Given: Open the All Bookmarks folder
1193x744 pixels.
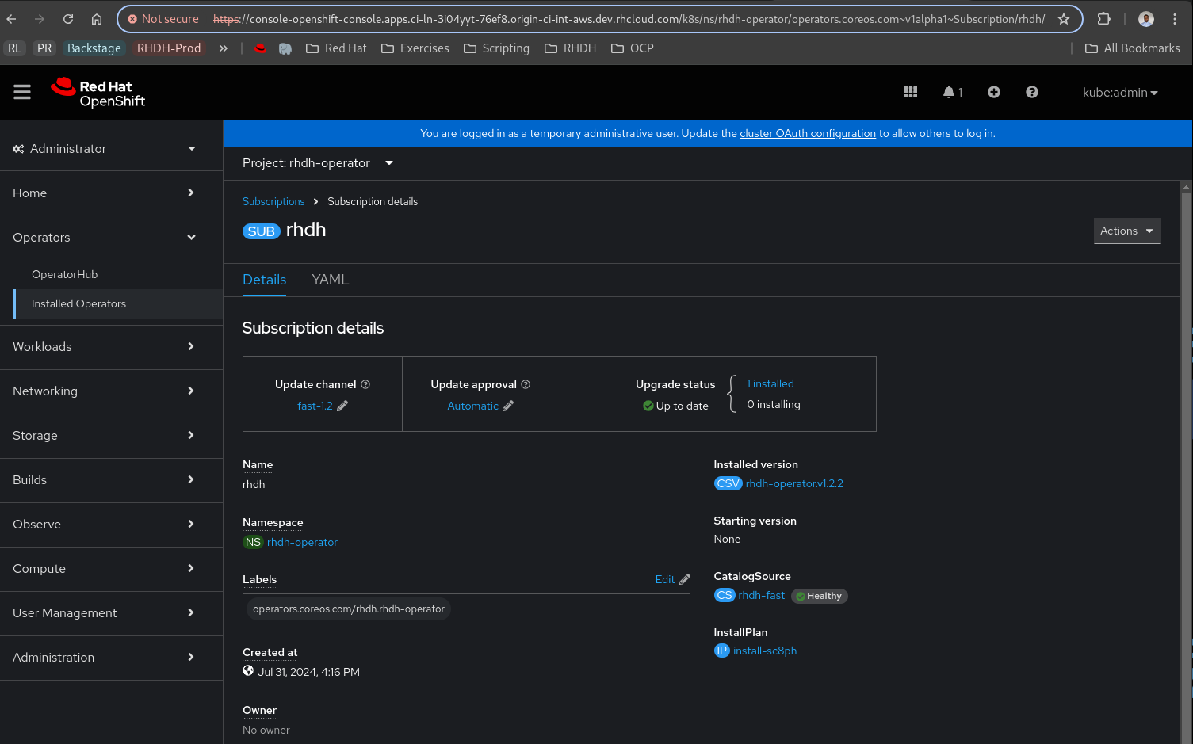Looking at the screenshot, I should pyautogui.click(x=1132, y=48).
